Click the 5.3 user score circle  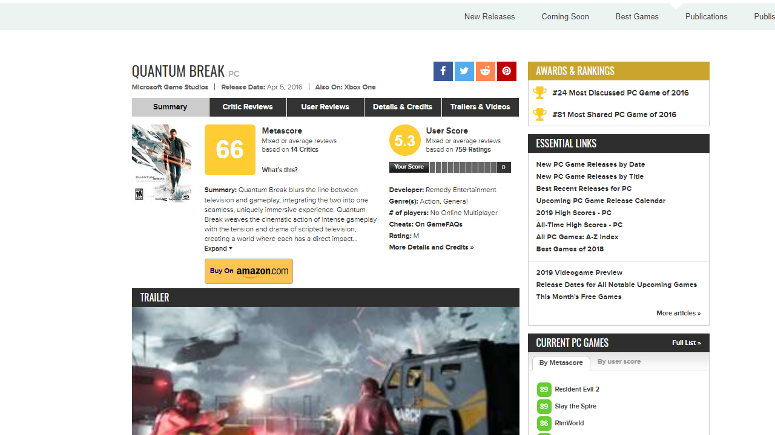404,141
